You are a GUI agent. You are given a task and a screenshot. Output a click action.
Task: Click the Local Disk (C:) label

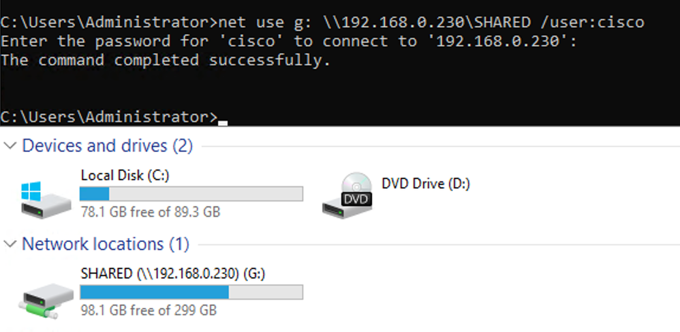coord(125,175)
